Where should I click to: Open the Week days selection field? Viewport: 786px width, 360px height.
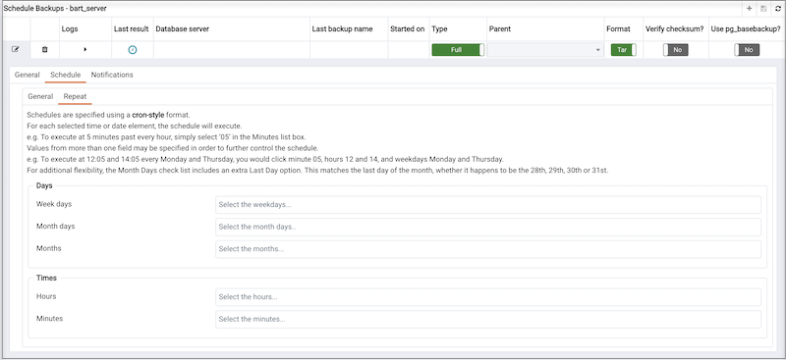click(x=488, y=205)
